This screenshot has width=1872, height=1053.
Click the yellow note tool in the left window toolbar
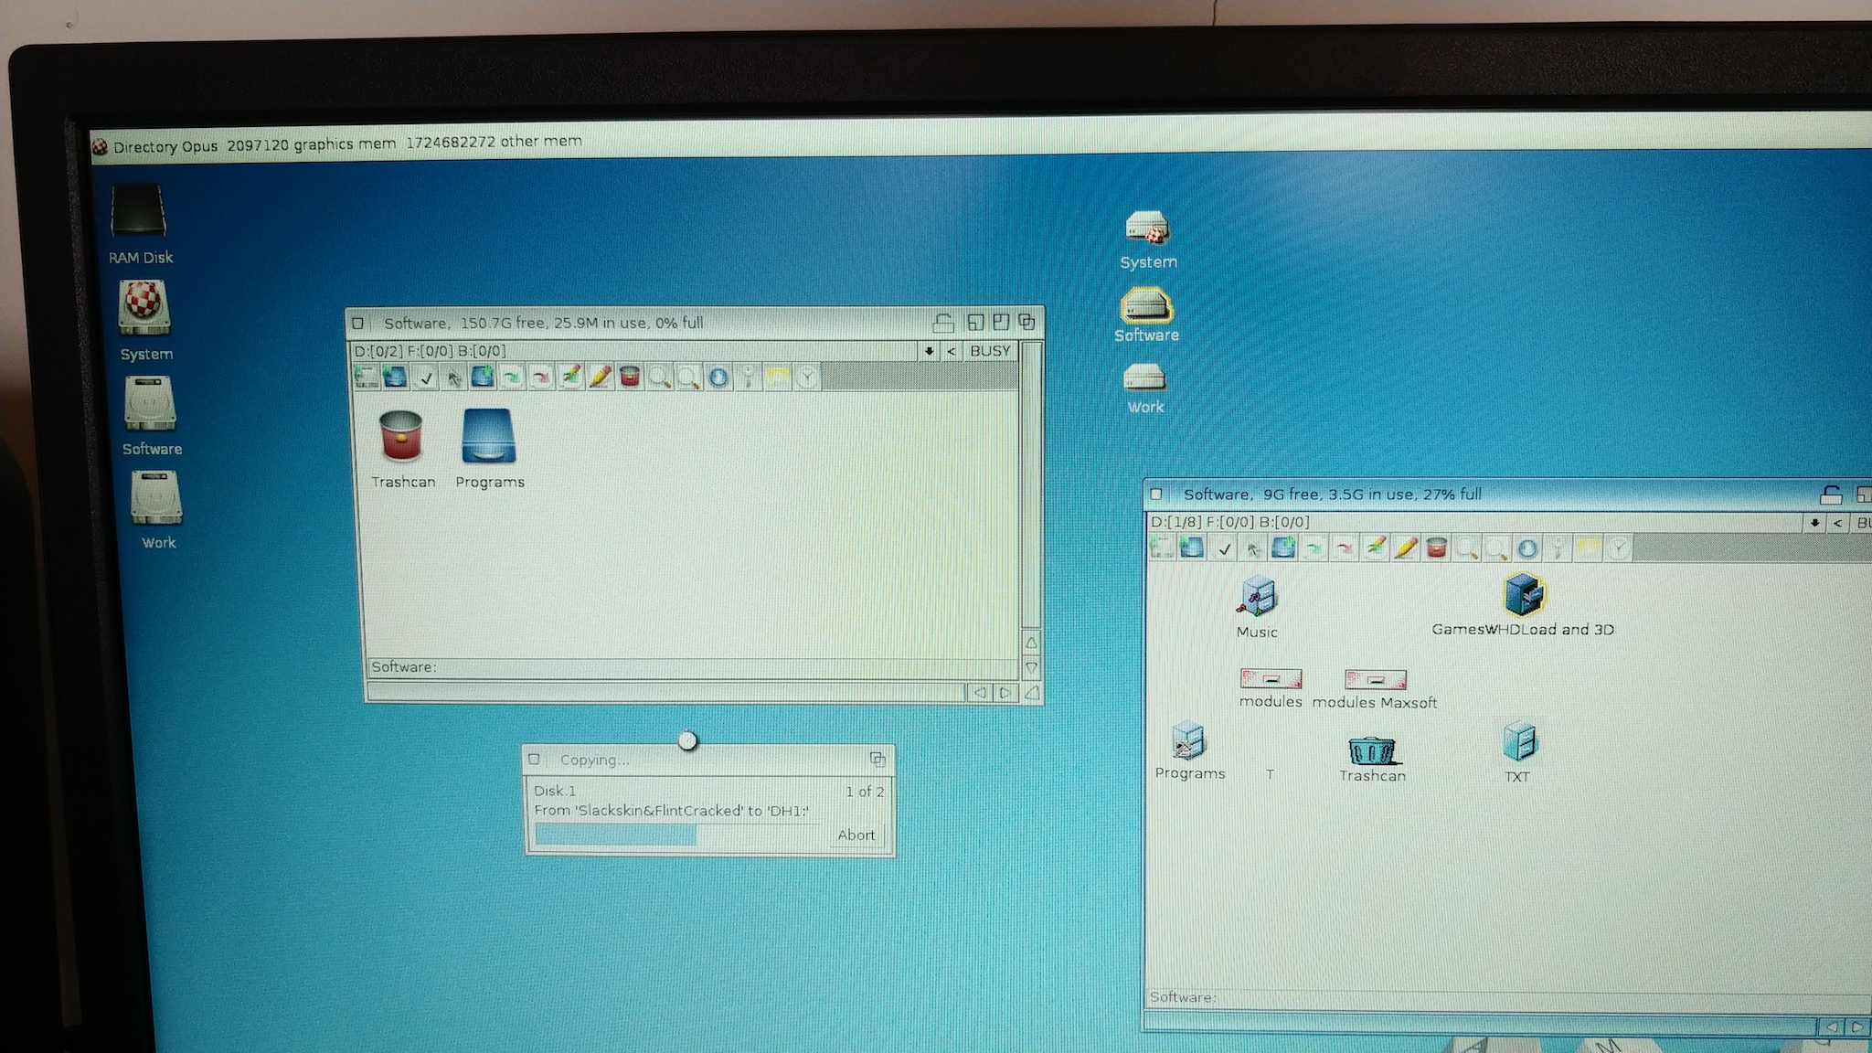click(x=777, y=377)
